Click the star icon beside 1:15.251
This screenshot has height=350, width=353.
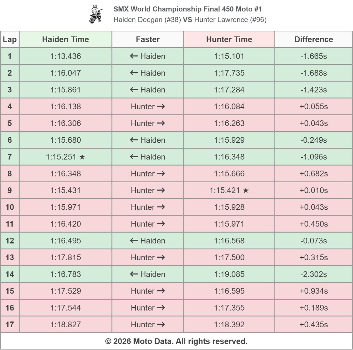coord(82,157)
